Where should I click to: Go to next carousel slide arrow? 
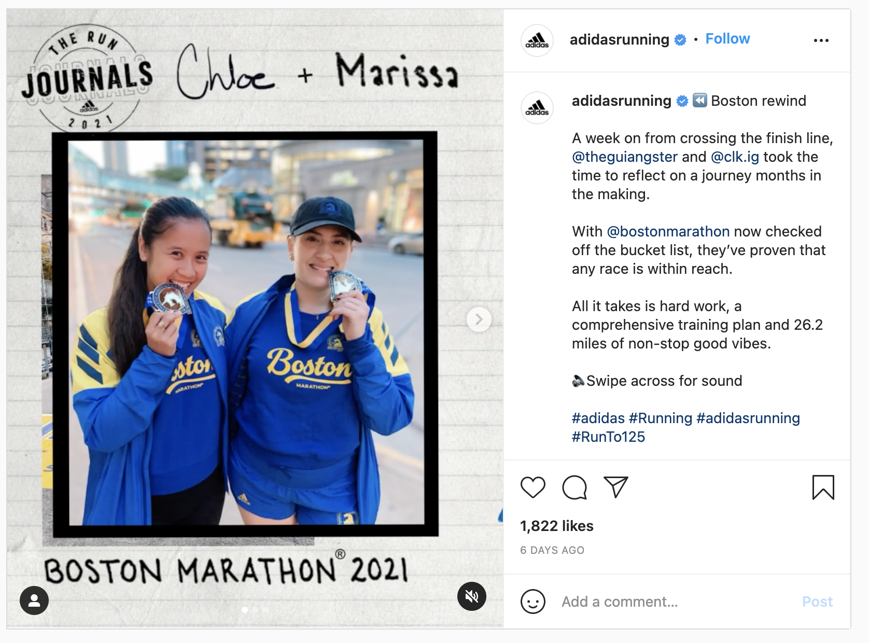479,319
